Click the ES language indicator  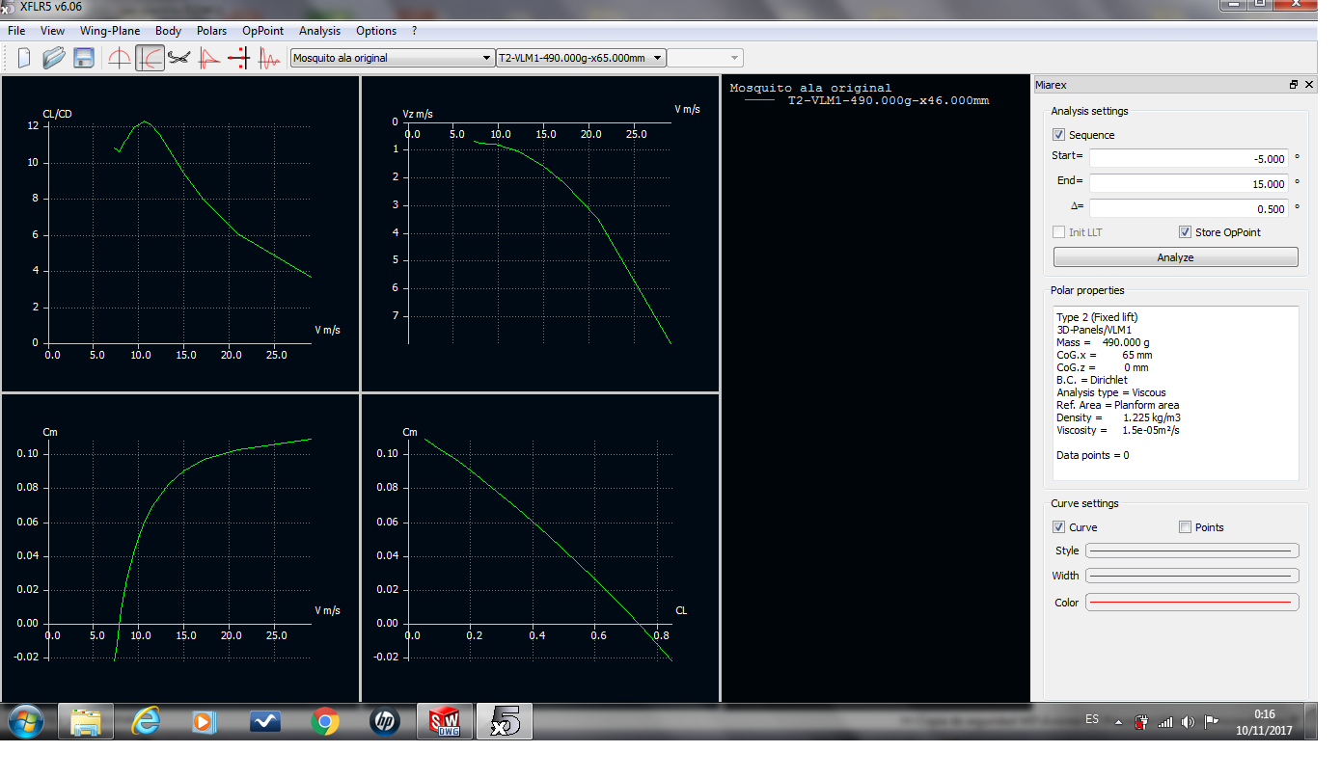pyautogui.click(x=1092, y=720)
